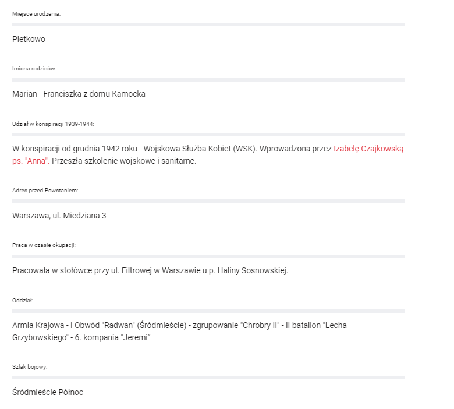Click Marian - Franciszka z domu Kamocka
This screenshot has width=454, height=409.
[x=79, y=94]
